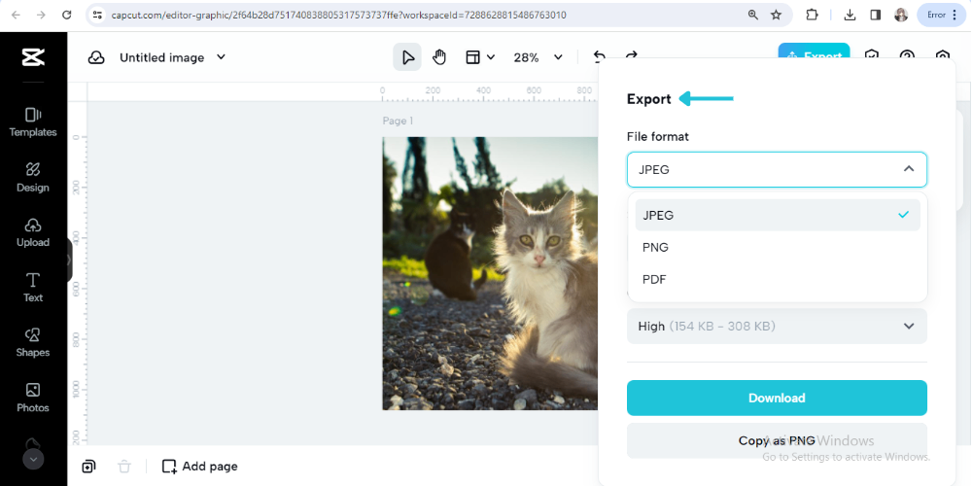Open browser extensions puzzle icon
Image resolution: width=972 pixels, height=486 pixels.
tap(812, 15)
